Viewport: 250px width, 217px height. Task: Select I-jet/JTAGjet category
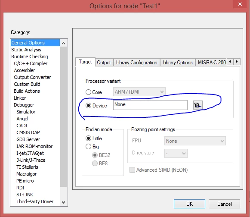coord(30,153)
